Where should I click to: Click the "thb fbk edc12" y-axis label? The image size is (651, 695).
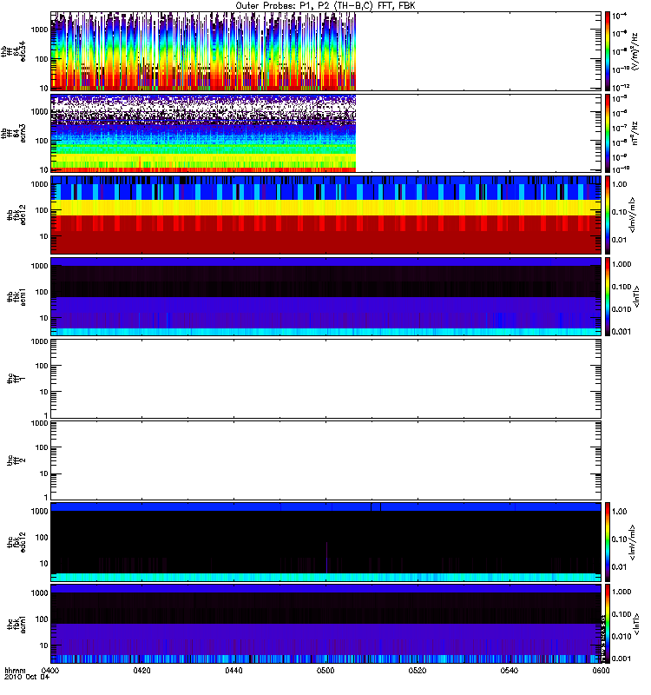pyautogui.click(x=16, y=215)
